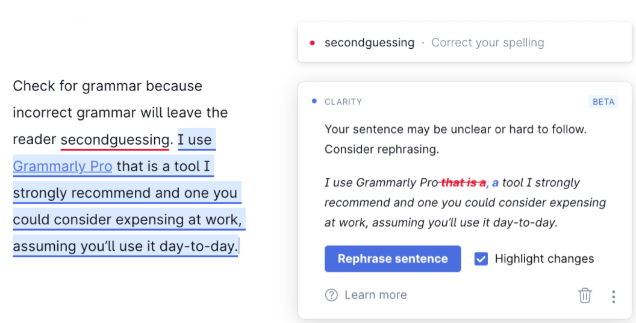The height and width of the screenshot is (323, 636).
Task: Uncheck the Highlight changes checkbox
Action: (x=481, y=259)
